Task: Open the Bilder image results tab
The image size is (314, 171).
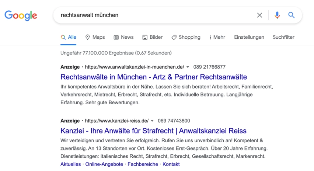Action: point(152,37)
